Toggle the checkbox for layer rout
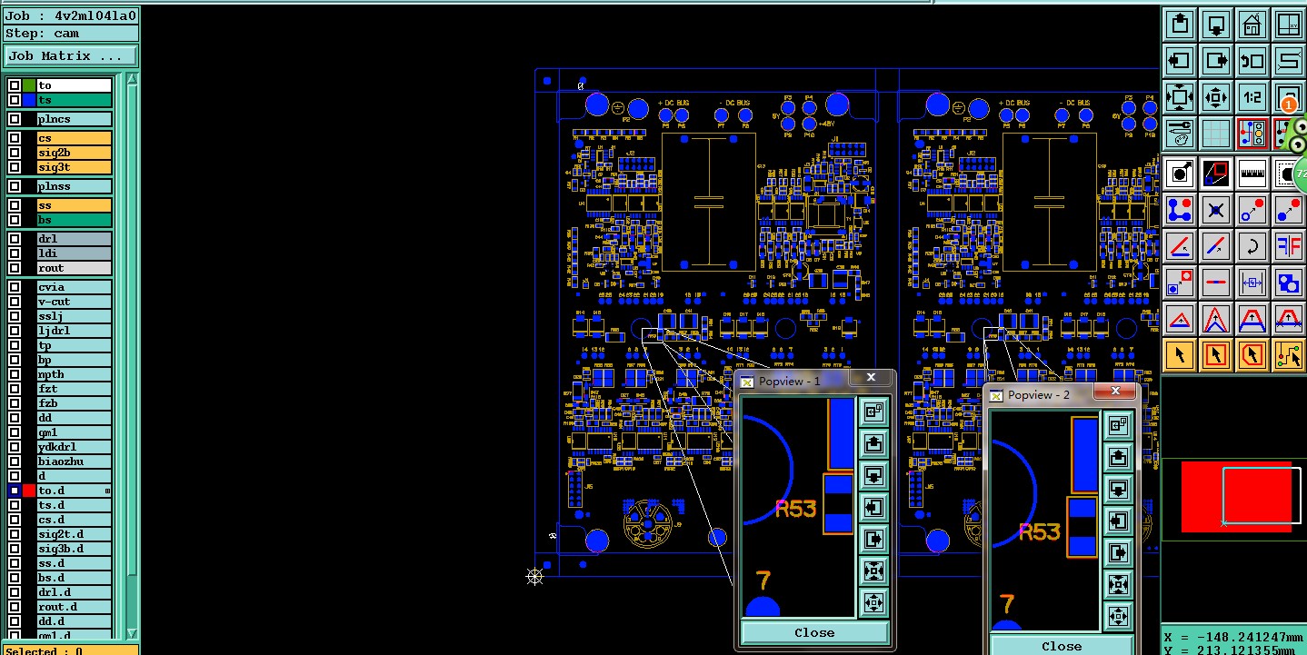This screenshot has height=655, width=1307. [x=15, y=268]
